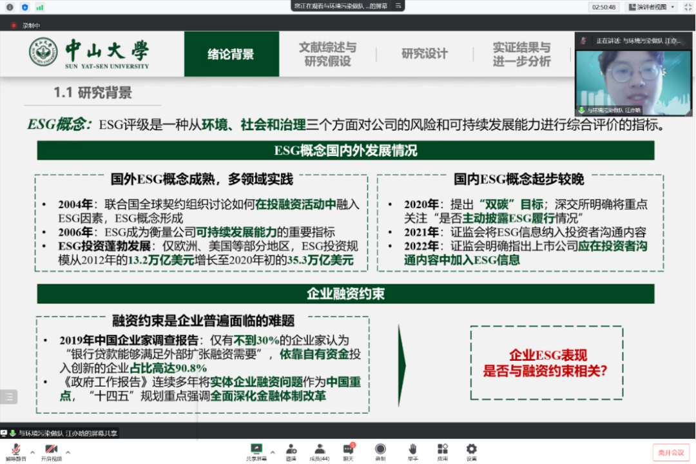
Task: Click the 正在讲话 speaking status bar
Action: (x=633, y=41)
